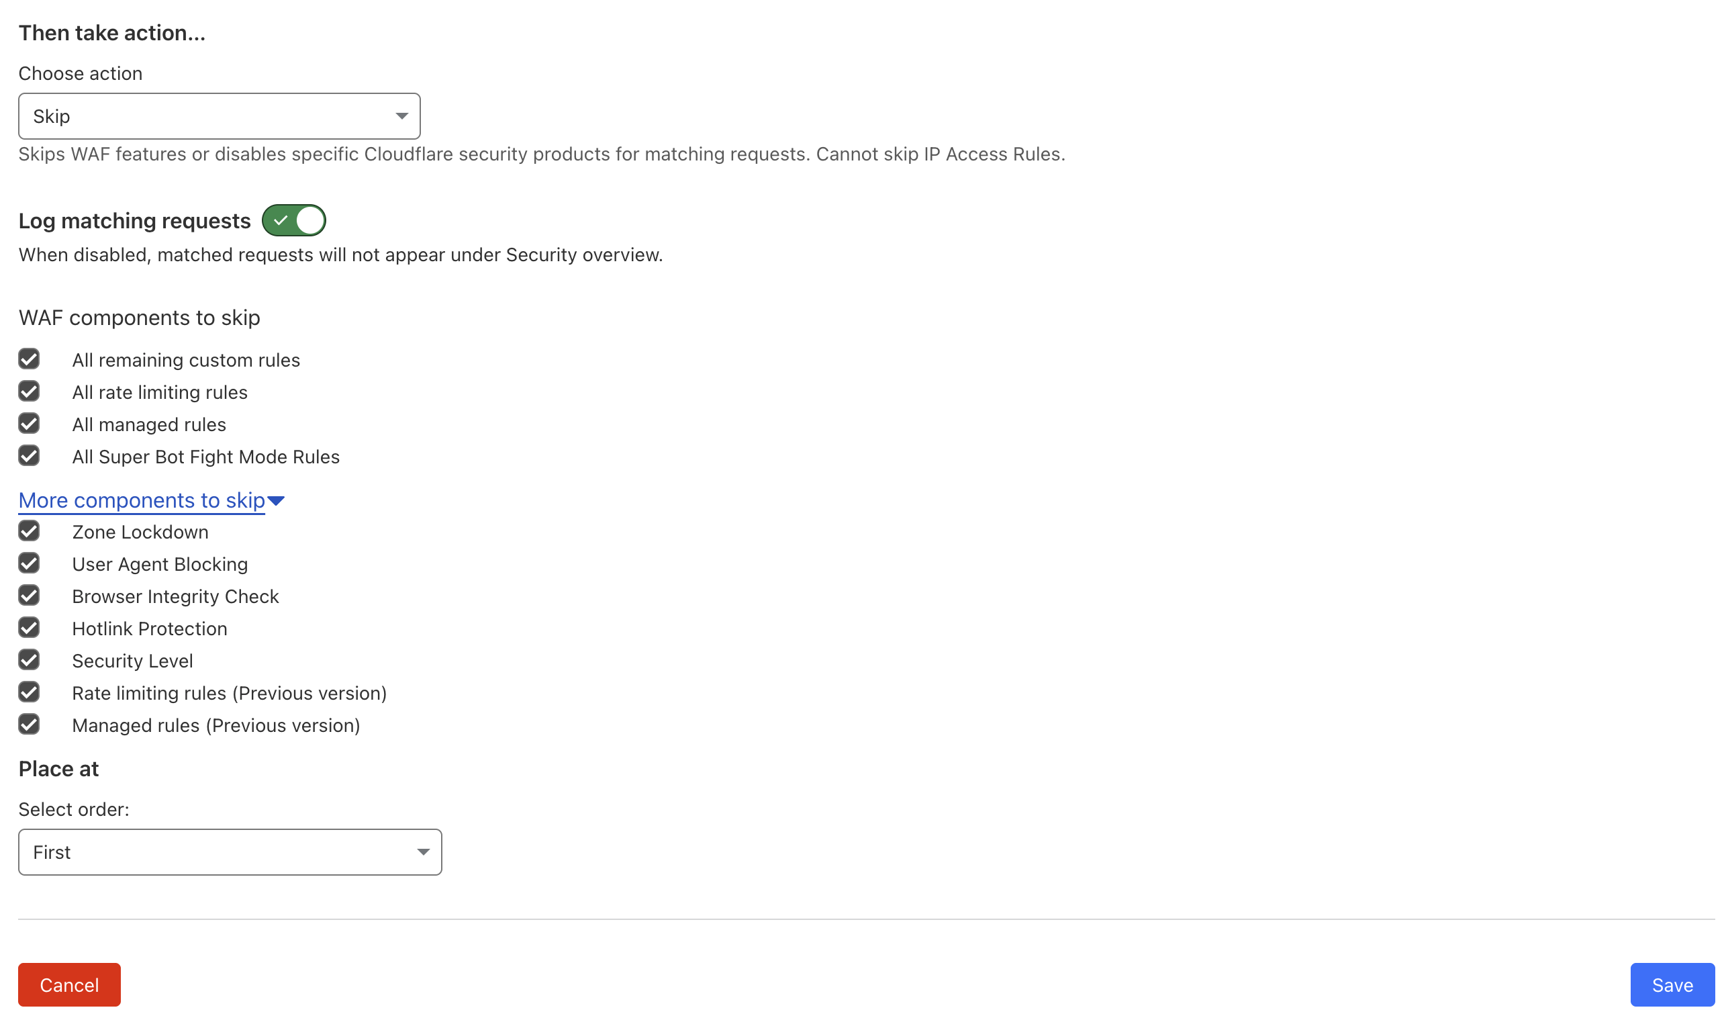Uncheck the Zone Lockdown checkbox
The width and height of the screenshot is (1724, 1018).
point(29,531)
